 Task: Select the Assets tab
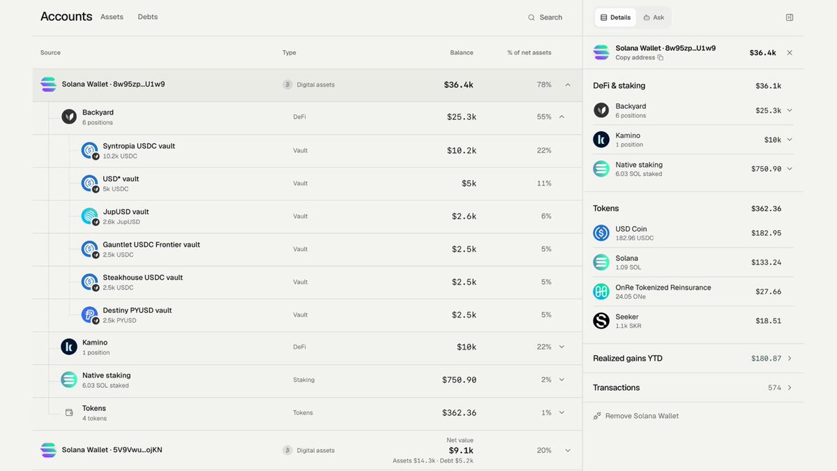point(112,17)
